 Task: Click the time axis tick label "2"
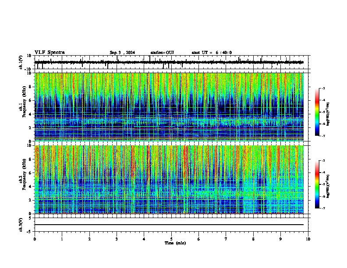point(89,239)
